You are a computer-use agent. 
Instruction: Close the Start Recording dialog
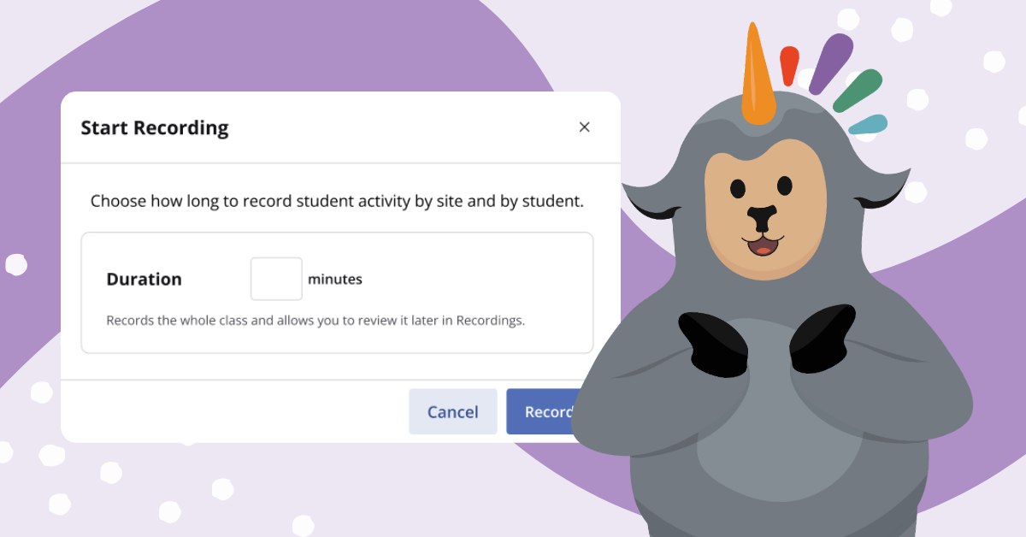pyautogui.click(x=585, y=127)
